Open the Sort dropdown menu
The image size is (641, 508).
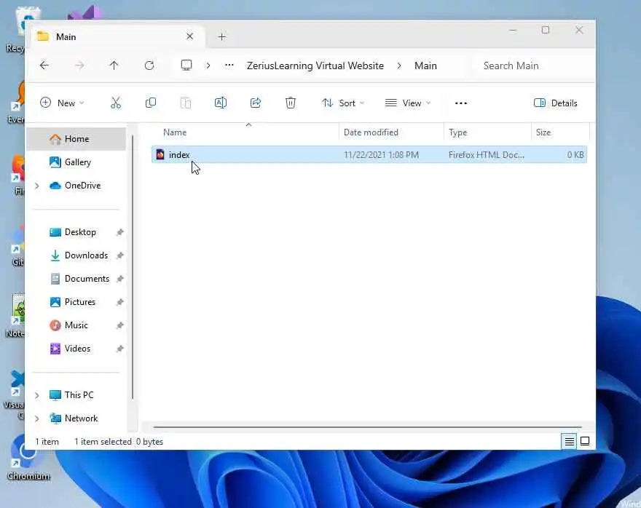[x=342, y=103]
